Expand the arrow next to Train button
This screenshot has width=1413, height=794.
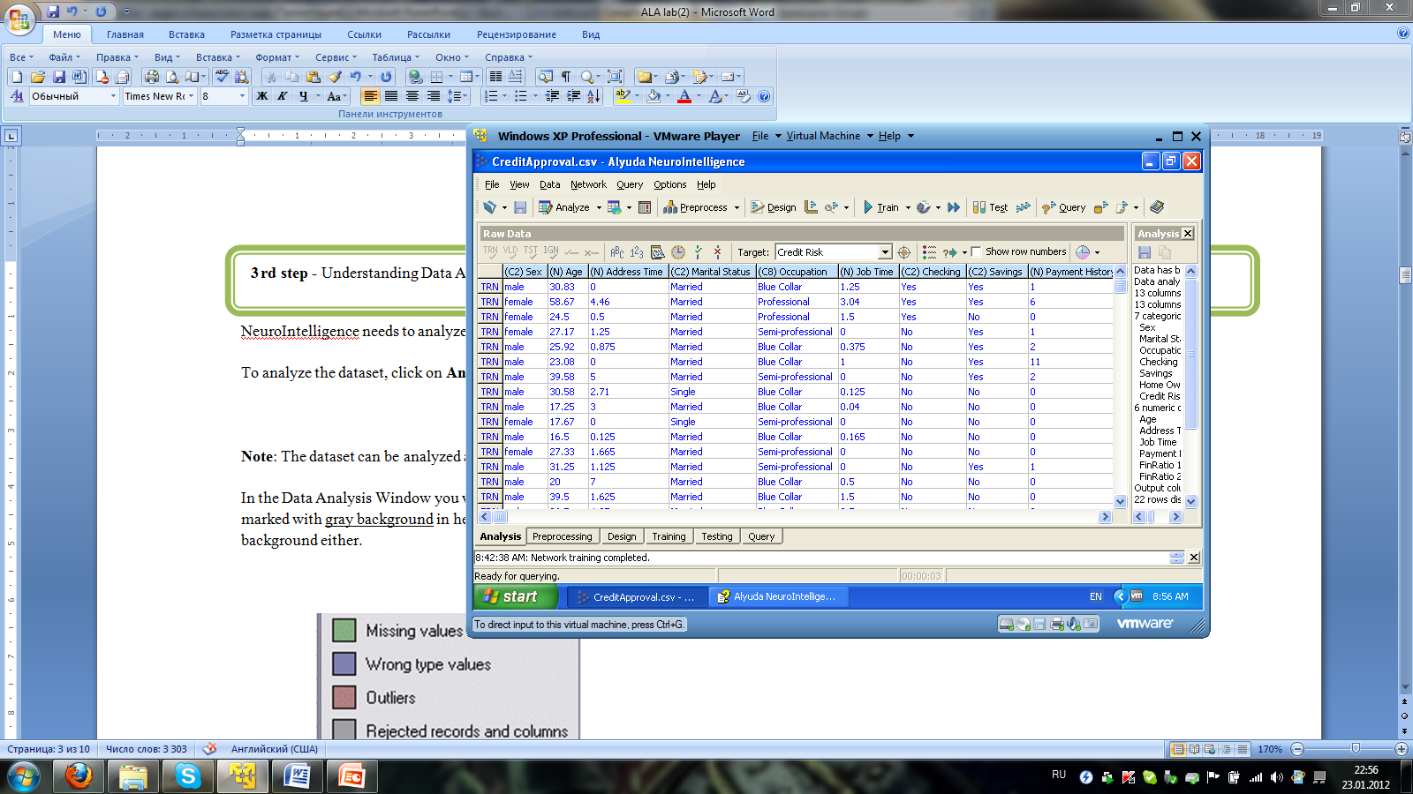(908, 207)
